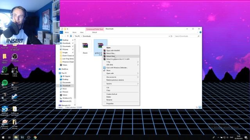Select Doom Classic folder in sidebar
The image size is (250, 140).
click(x=67, y=56)
